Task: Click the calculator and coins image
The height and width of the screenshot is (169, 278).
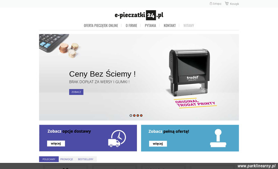Action: tap(59, 46)
